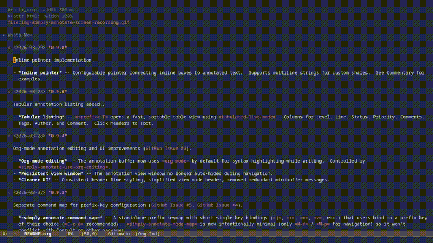Click the =tabulated-list-mode= code text
This screenshot has height=243, width=433.
point(247,117)
